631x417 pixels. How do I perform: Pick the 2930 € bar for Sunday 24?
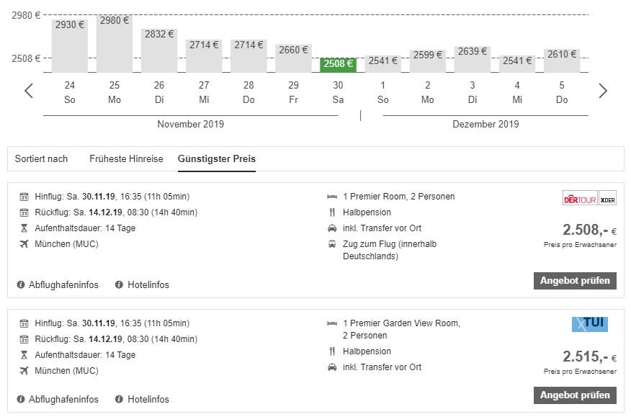pyautogui.click(x=70, y=46)
